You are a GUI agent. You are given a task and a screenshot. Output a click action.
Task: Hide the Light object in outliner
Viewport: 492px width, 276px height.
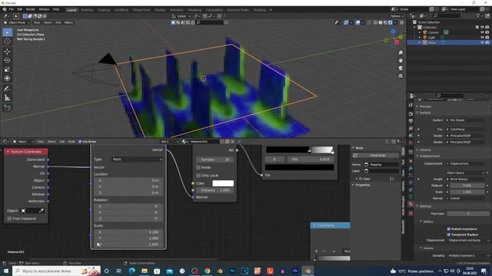coord(482,38)
